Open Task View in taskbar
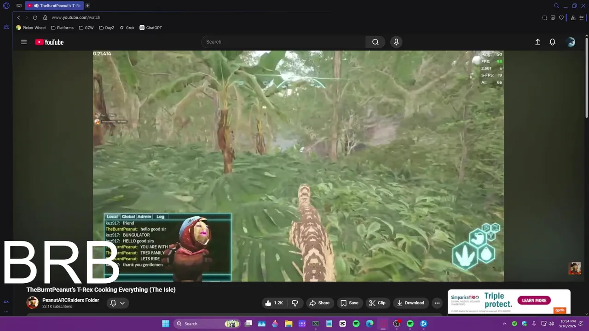This screenshot has height=331, width=589. coord(248,324)
